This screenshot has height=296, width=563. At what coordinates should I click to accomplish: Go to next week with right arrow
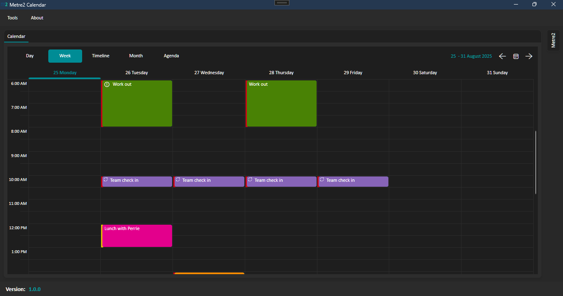pyautogui.click(x=529, y=56)
